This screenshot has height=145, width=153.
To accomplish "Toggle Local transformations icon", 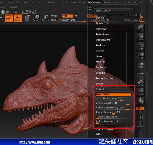I will (140, 65).
